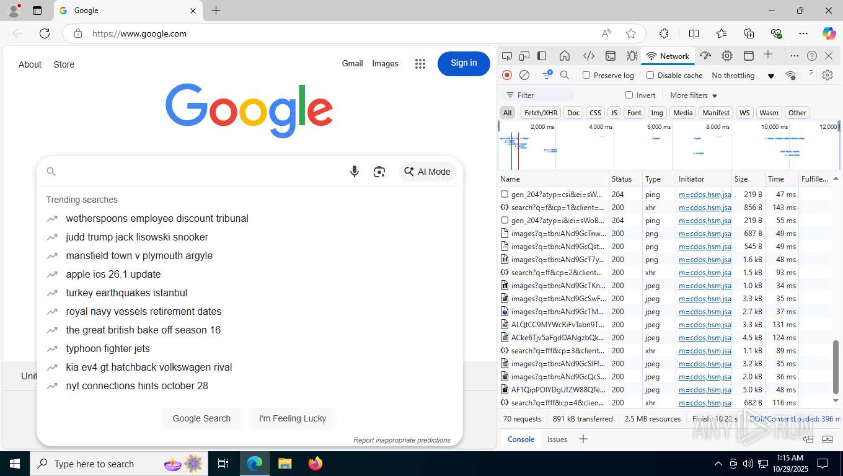Toggle device emulation in DevTools
The height and width of the screenshot is (476, 843).
pyautogui.click(x=524, y=56)
